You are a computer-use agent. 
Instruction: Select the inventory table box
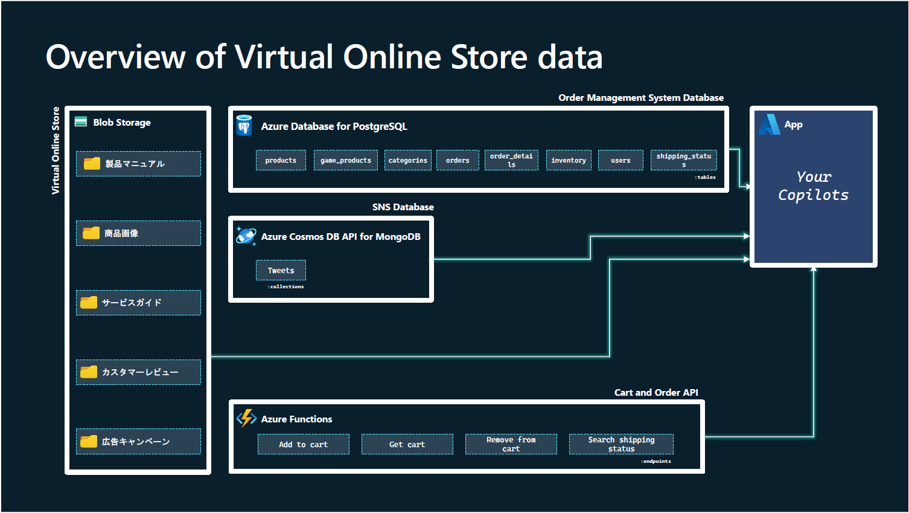[x=569, y=160]
